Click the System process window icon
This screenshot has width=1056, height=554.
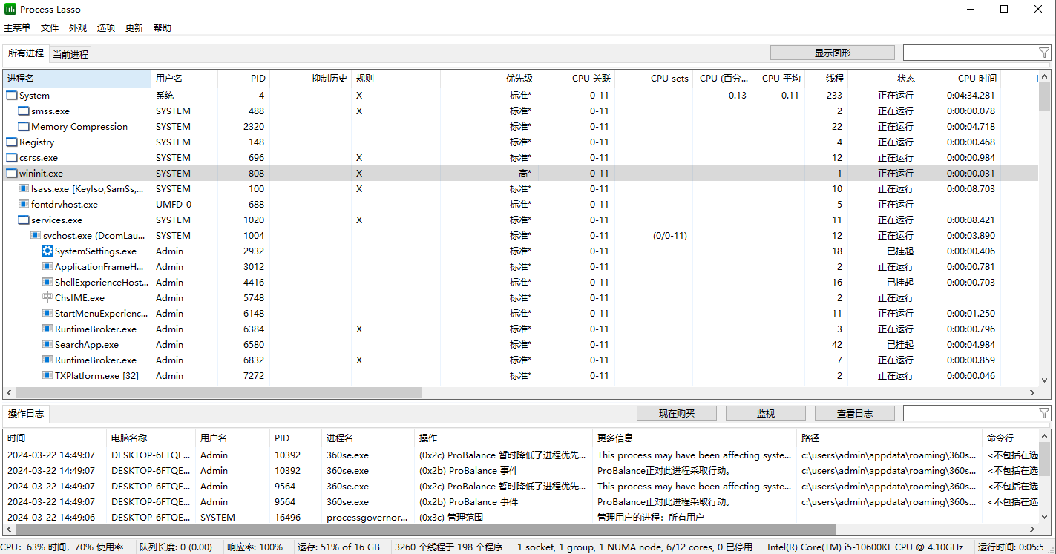point(12,96)
